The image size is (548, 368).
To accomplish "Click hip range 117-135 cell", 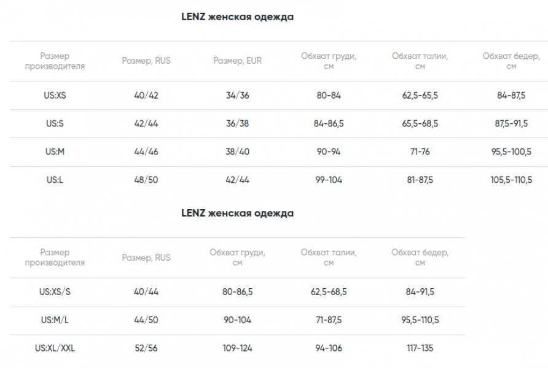I will tap(420, 348).
